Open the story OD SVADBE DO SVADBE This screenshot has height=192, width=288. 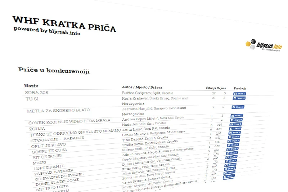tap(59, 177)
